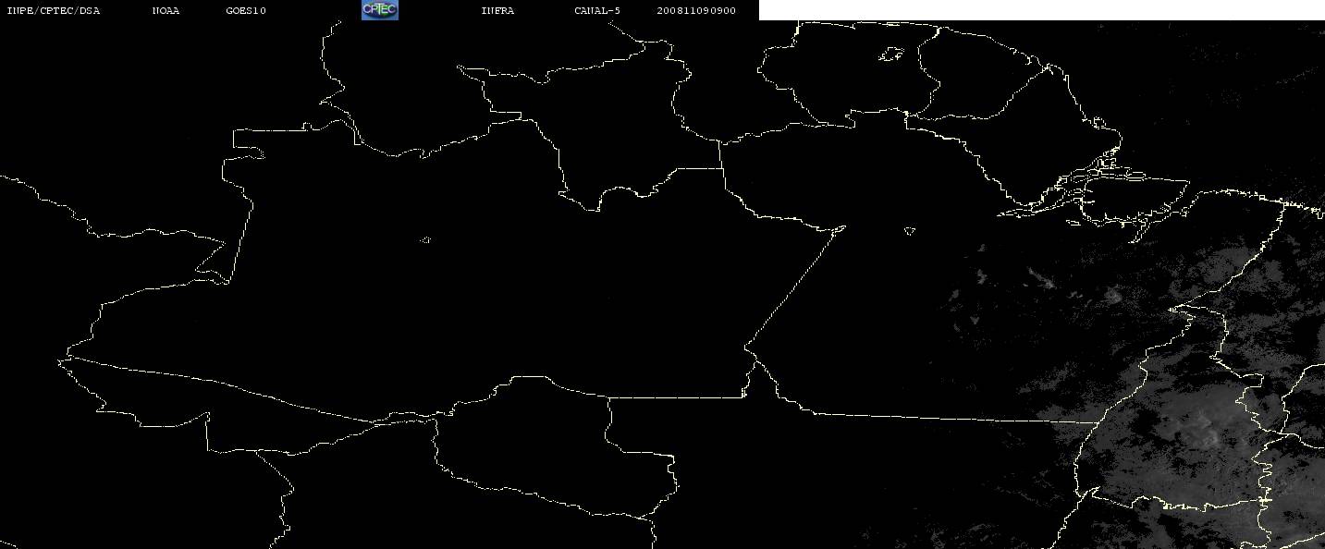Click the CPTEC logo in the header
Screen dimensions: 1325x549
coord(379,10)
